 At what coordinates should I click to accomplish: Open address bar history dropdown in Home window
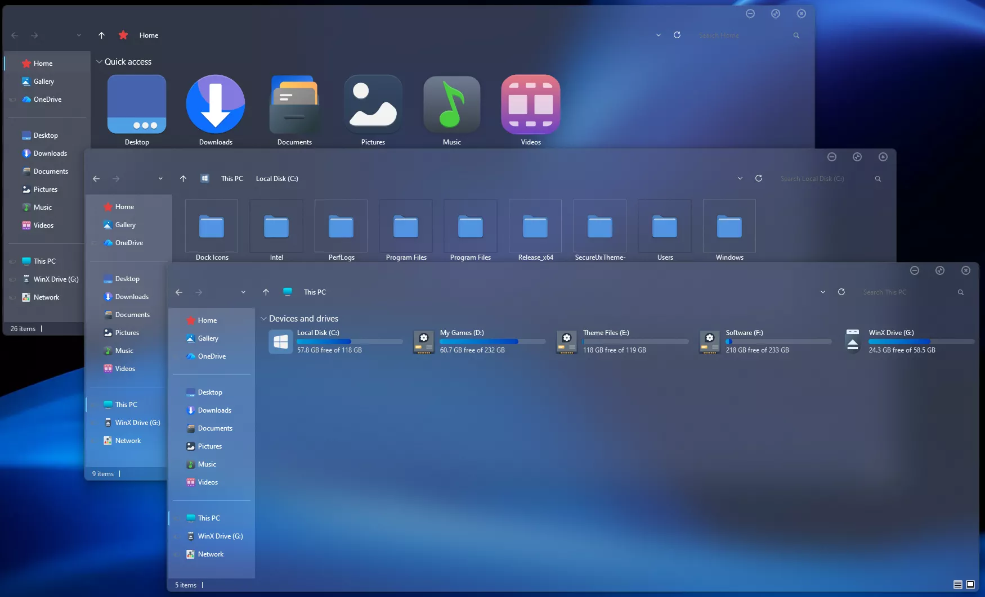coord(659,35)
